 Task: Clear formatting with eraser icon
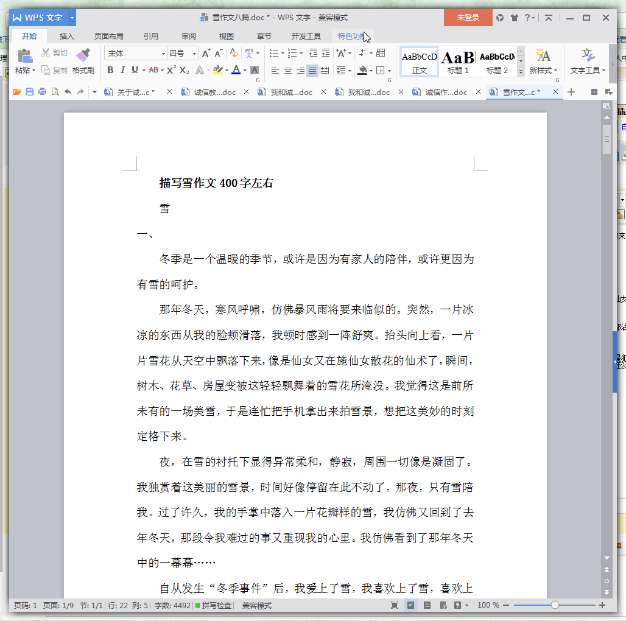pyautogui.click(x=234, y=53)
